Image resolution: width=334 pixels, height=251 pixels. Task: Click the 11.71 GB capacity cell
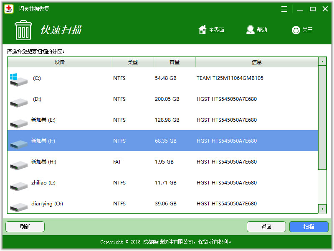[166, 183]
